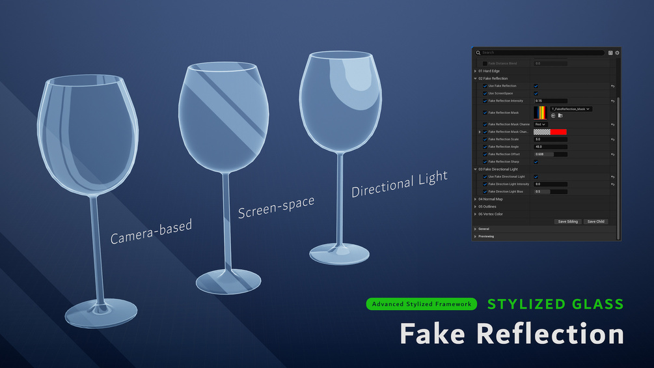
Task: Click the Fake Reflection Angle value field 45.0
Action: pos(551,147)
